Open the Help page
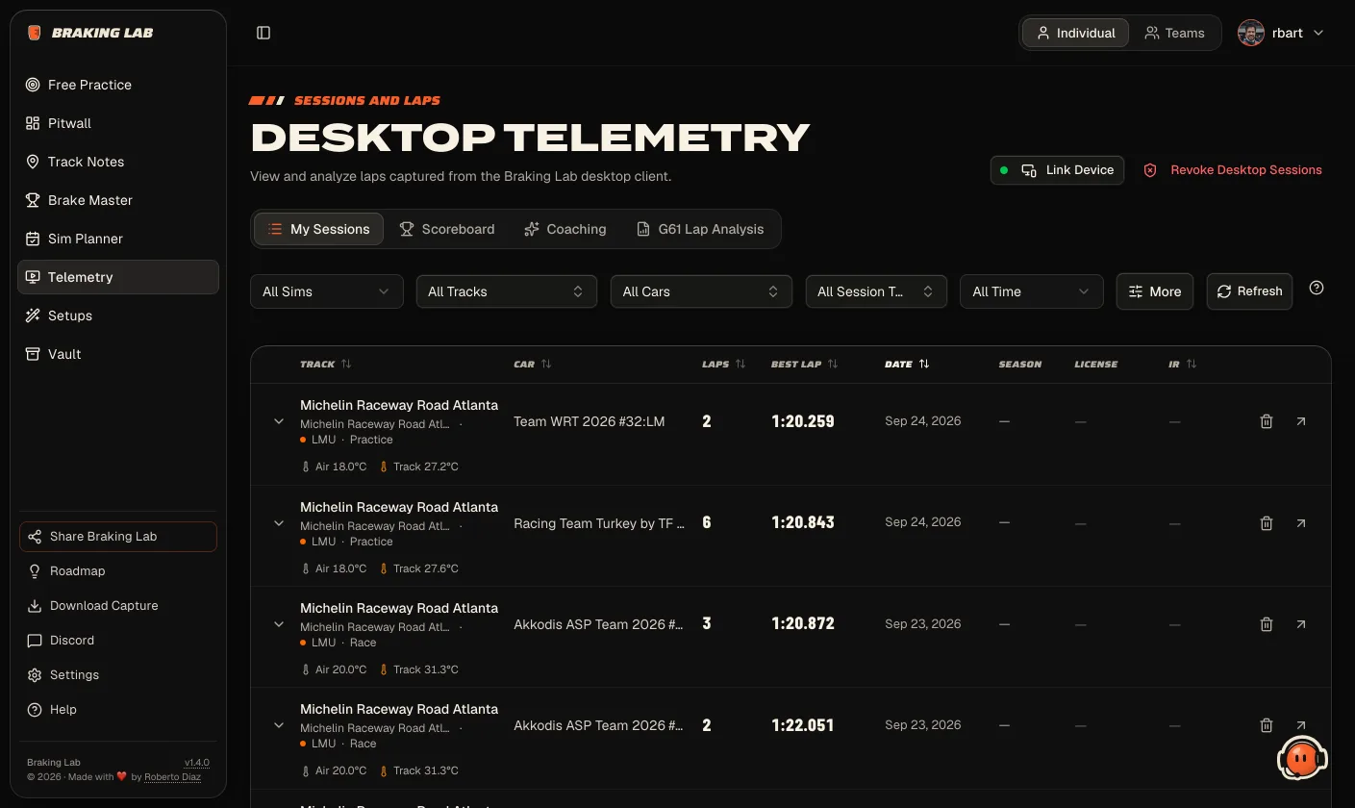Screen dimensions: 1355x808 click(x=118, y=710)
